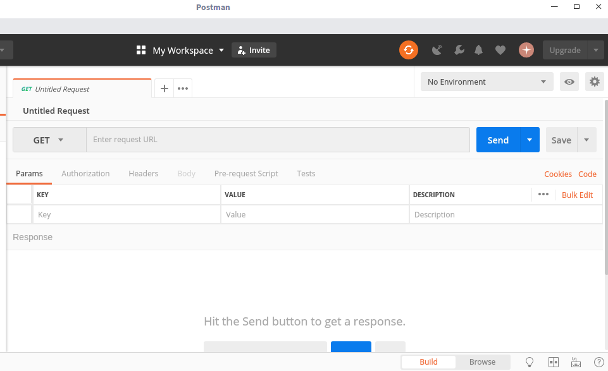Expand the Send button dropdown arrow
Image resolution: width=608 pixels, height=371 pixels.
click(530, 140)
